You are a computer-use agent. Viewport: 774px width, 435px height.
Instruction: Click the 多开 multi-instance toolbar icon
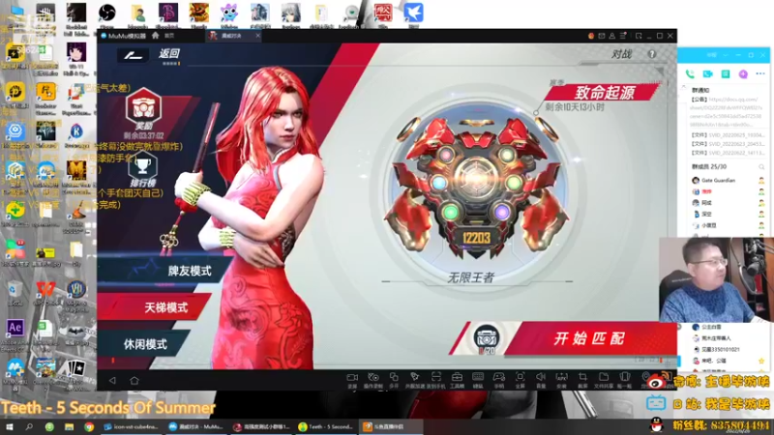394,380
